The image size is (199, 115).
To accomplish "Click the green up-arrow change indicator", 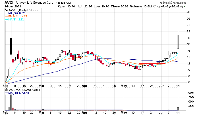I will (185, 7).
